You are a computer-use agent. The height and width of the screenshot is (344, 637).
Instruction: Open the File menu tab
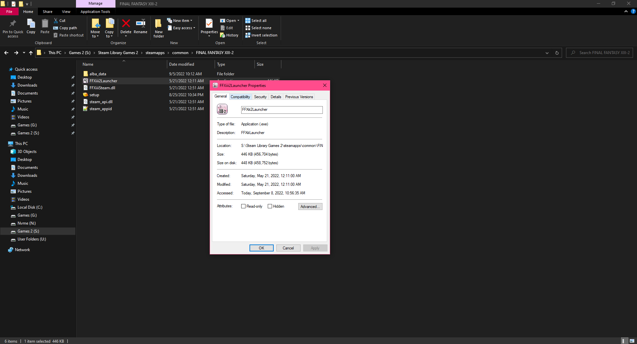pyautogui.click(x=9, y=12)
